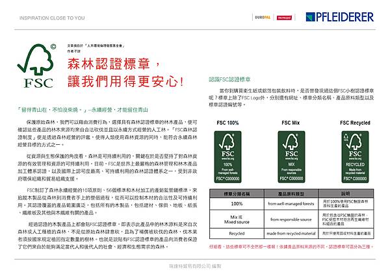Click the table header '標章分類名稱'
The image size is (390, 276).
(237, 194)
